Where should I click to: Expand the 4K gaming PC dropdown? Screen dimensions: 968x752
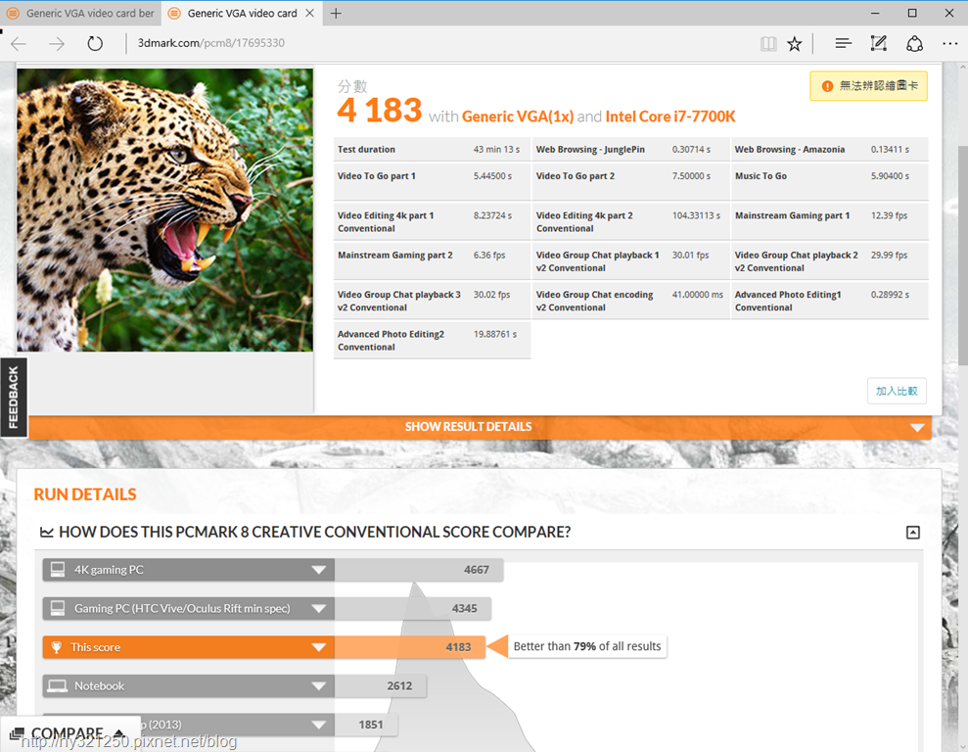pyautogui.click(x=318, y=570)
